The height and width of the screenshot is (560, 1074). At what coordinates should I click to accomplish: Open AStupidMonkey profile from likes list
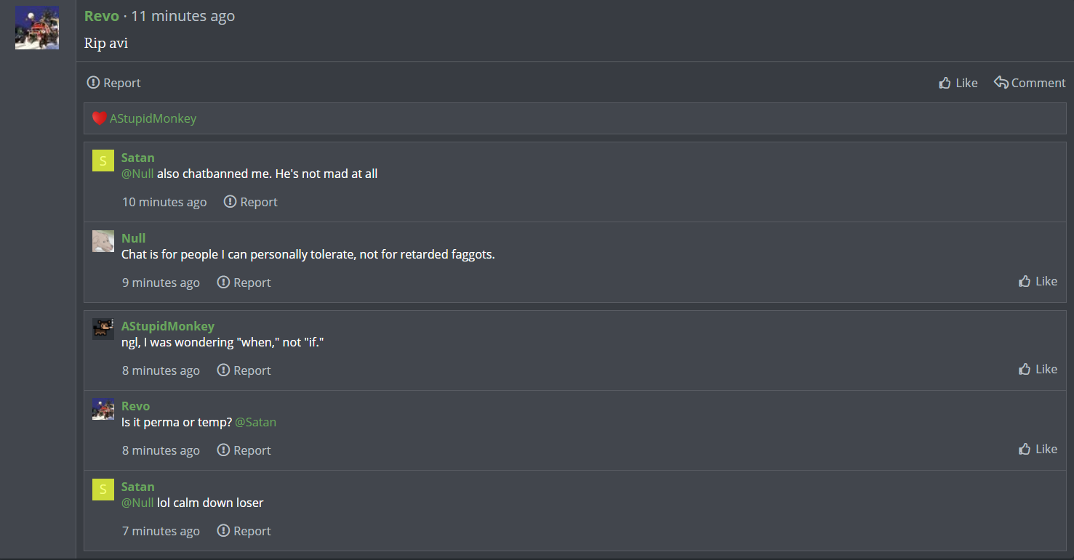(x=153, y=118)
